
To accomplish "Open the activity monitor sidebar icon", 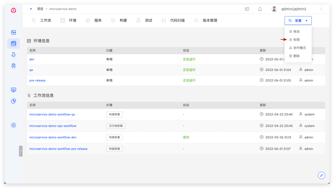I will point(13,32).
